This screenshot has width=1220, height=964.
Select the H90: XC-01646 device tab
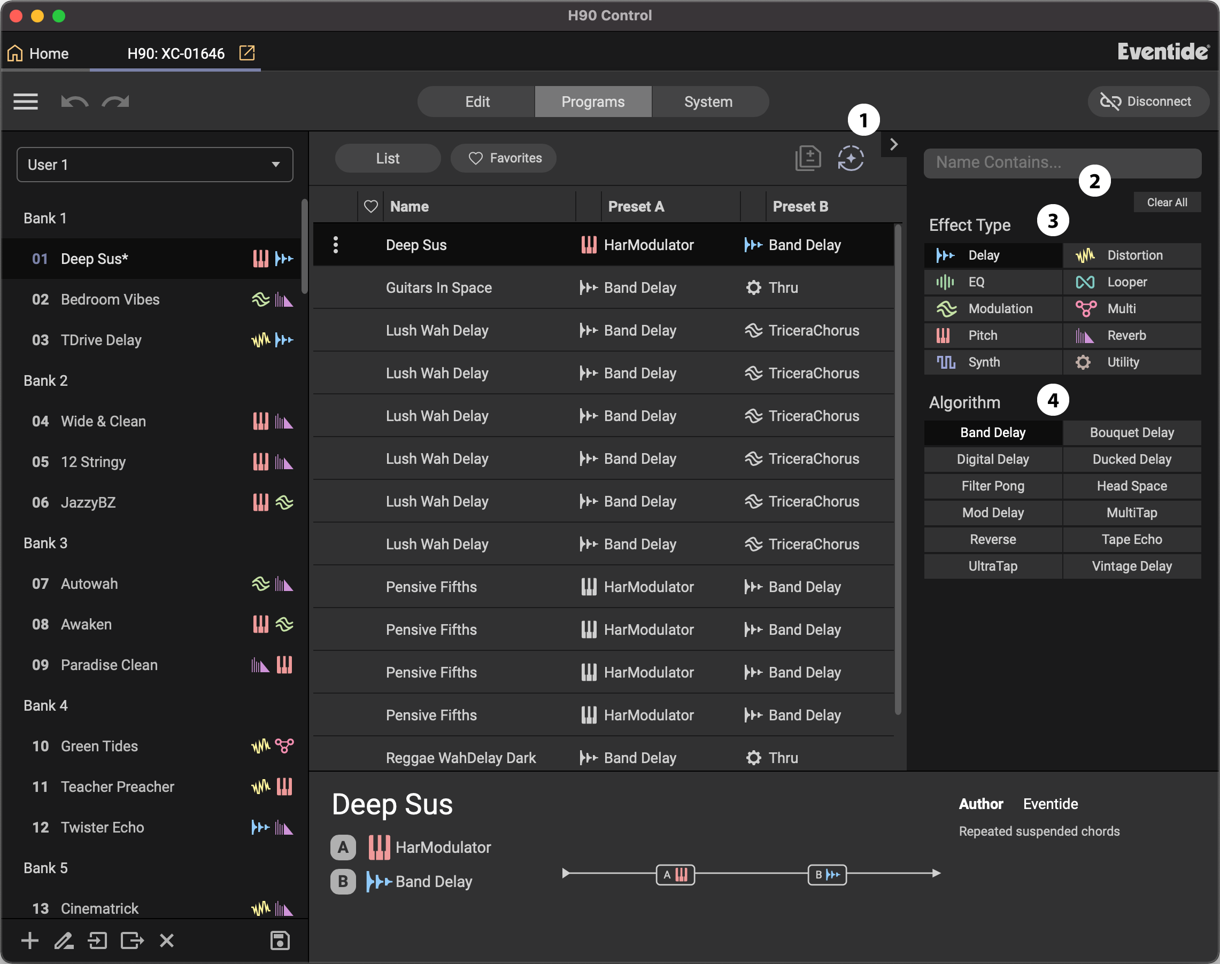[175, 53]
